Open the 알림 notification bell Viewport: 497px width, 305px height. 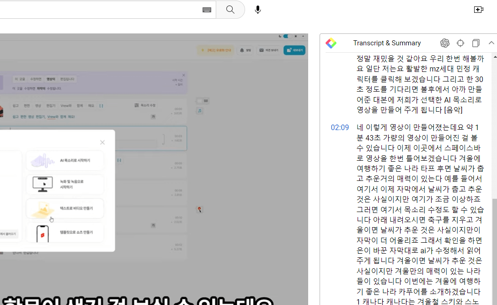coord(245,50)
